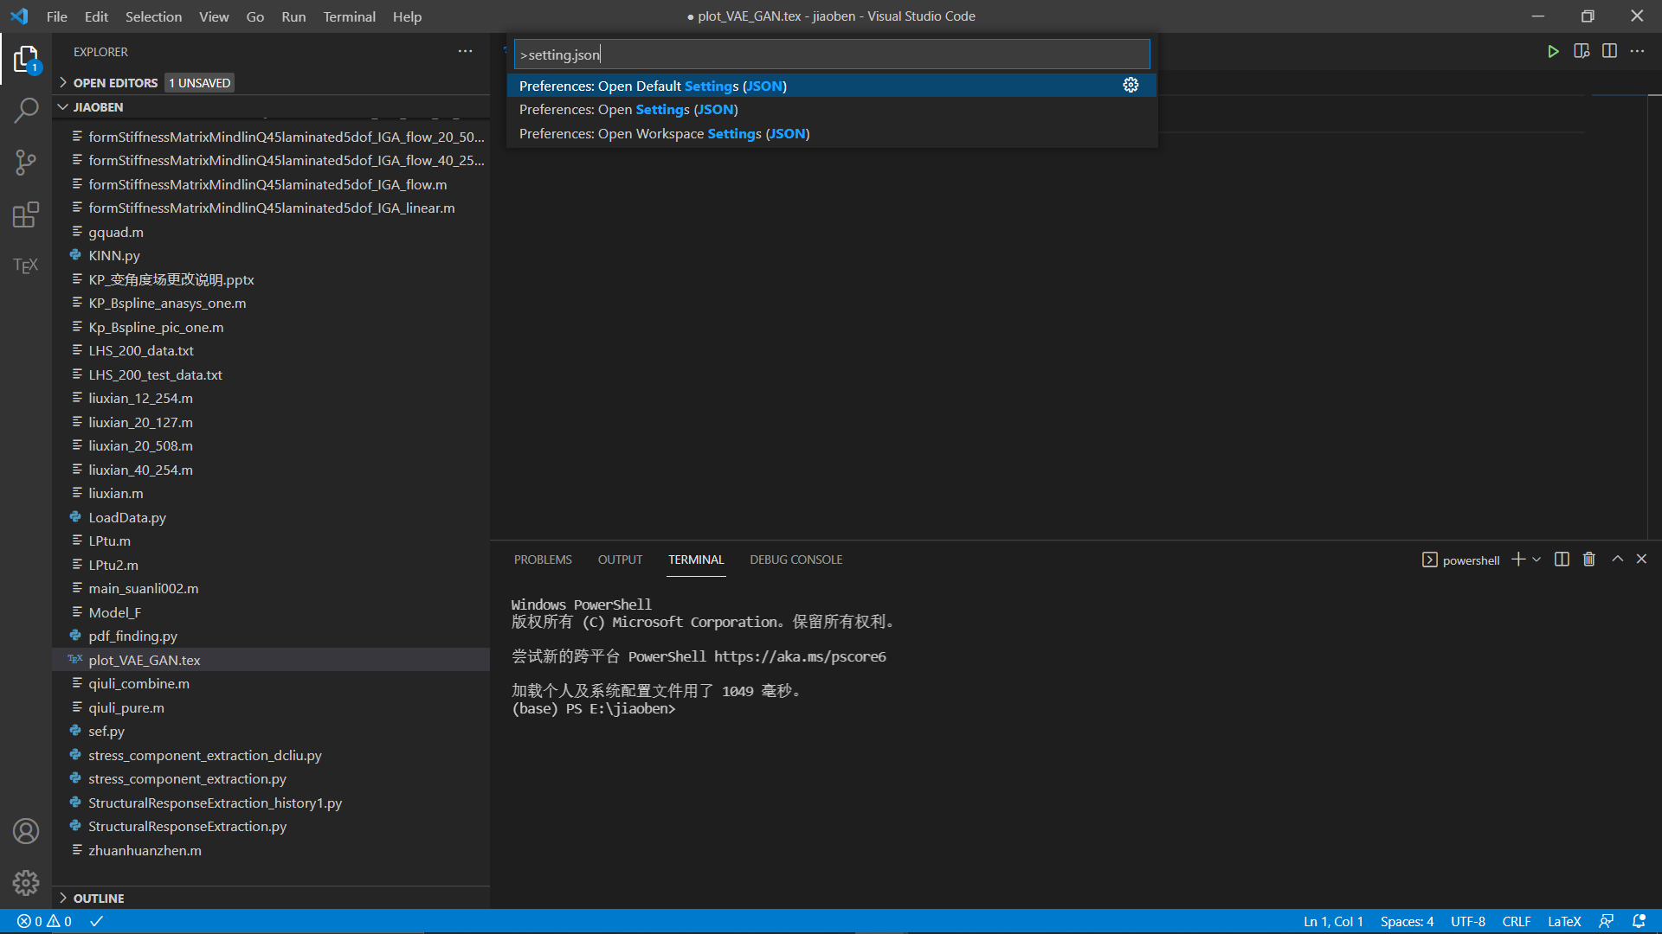Open the Extensions view
The image size is (1662, 934).
(x=26, y=214)
